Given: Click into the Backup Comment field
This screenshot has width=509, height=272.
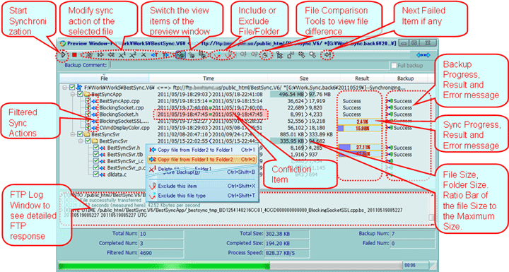Looking at the screenshot, I should (x=249, y=65).
